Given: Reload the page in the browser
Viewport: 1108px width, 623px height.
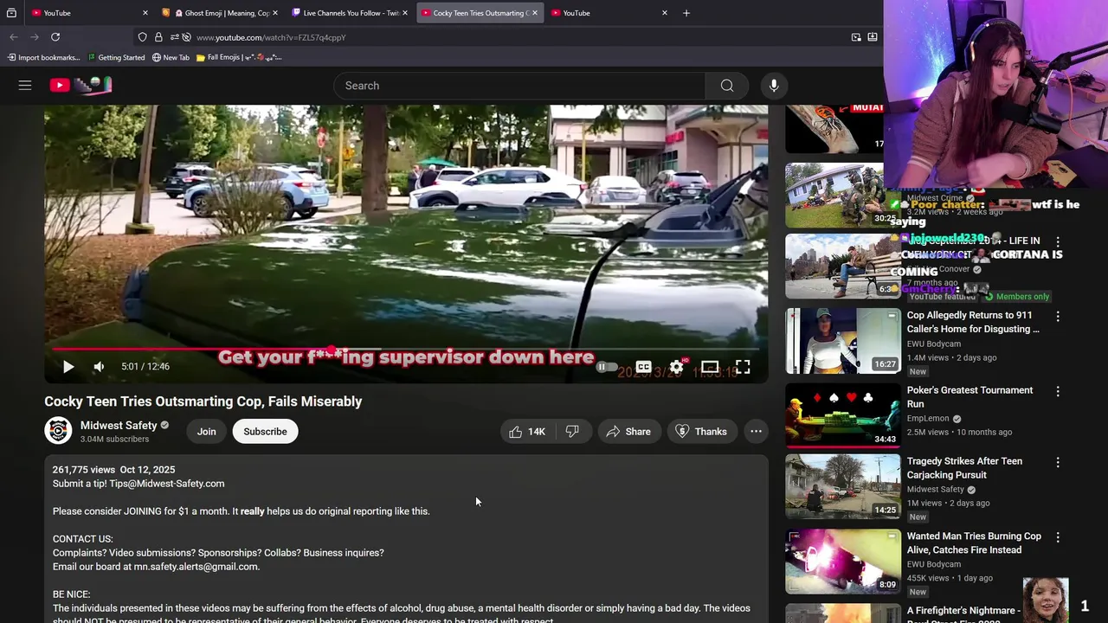Looking at the screenshot, I should 55,37.
